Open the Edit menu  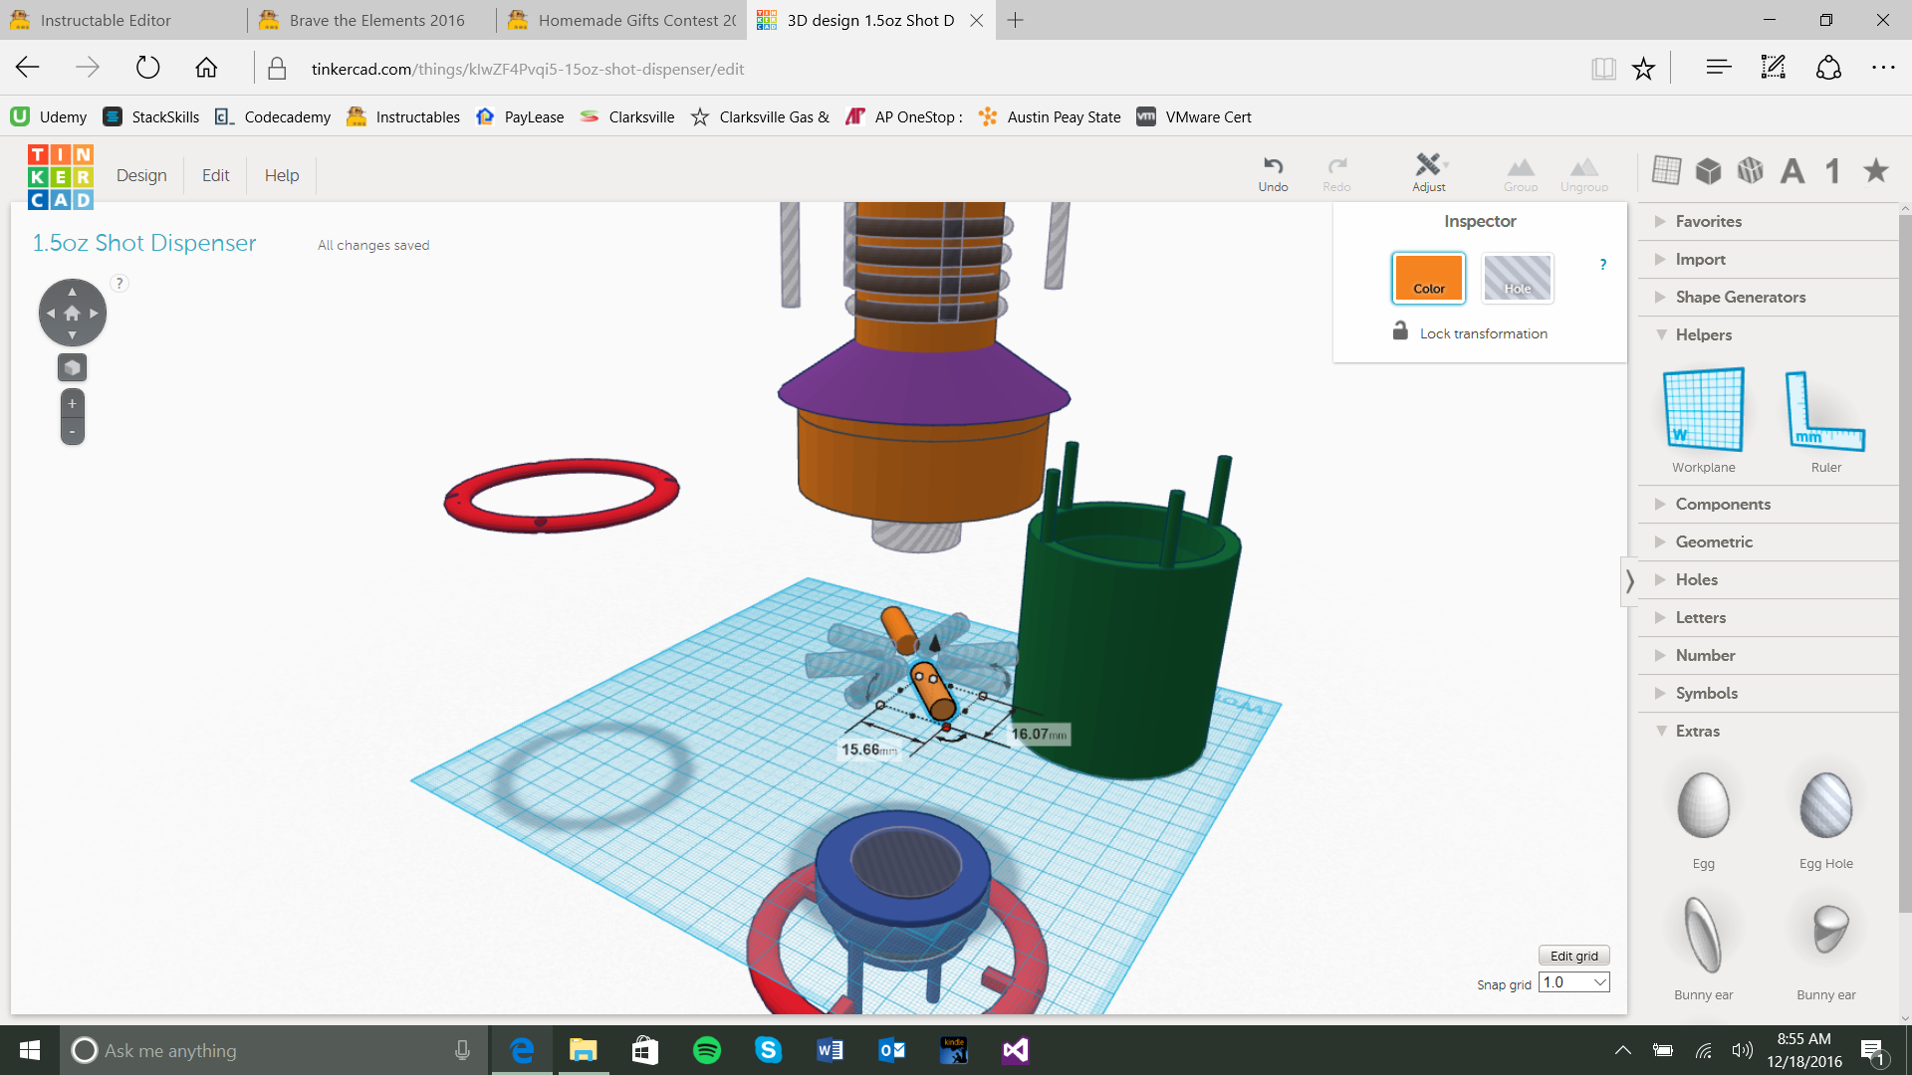[215, 175]
